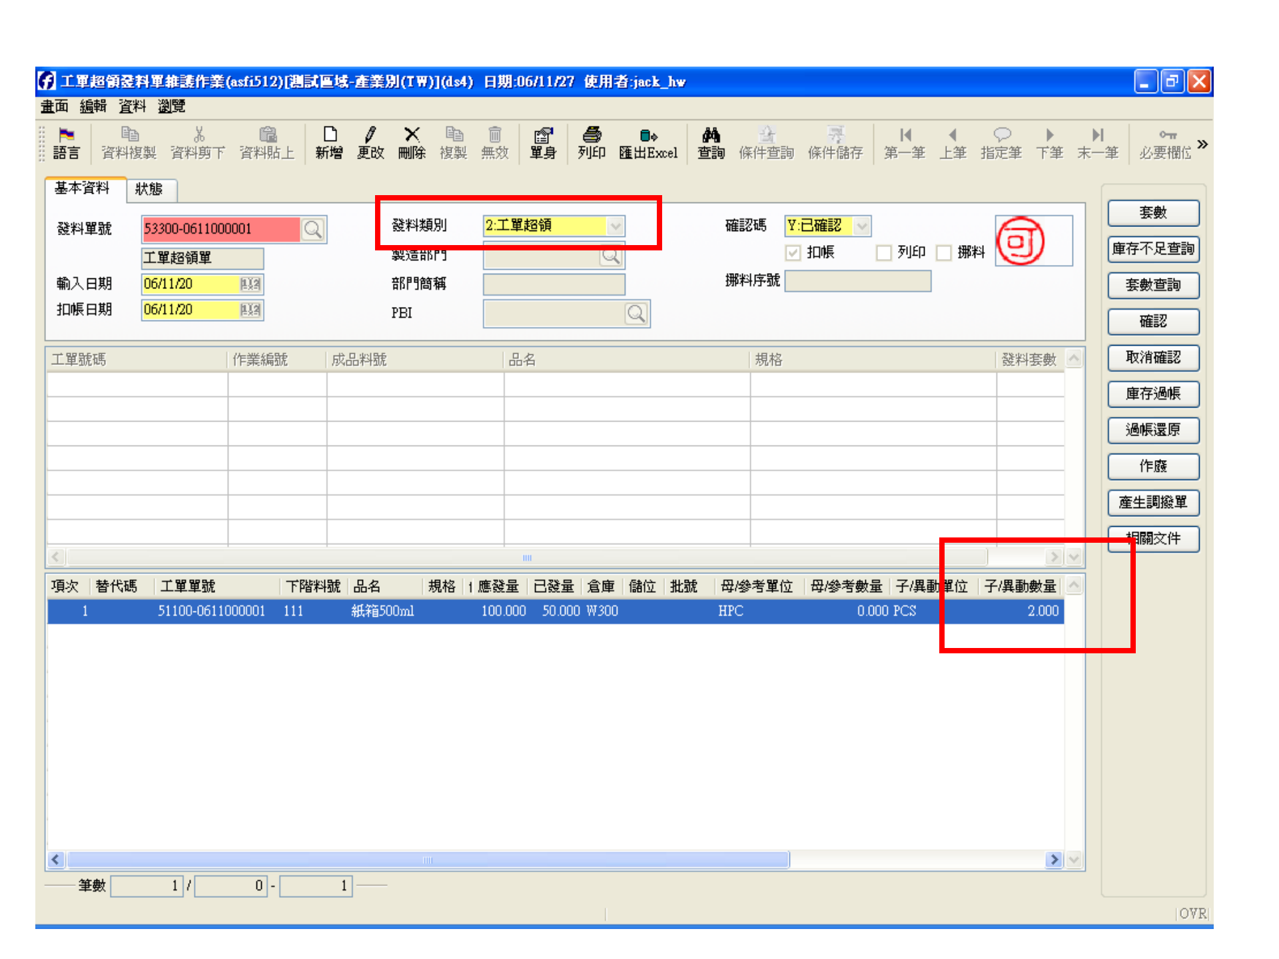Image resolution: width=1279 pixels, height=959 pixels.
Task: Click the 末一筆 (last record) icon
Action: 1098,143
